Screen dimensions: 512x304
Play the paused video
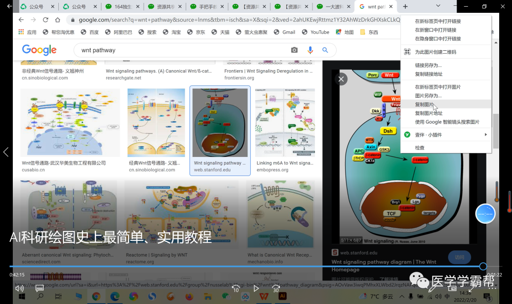tap(256, 288)
